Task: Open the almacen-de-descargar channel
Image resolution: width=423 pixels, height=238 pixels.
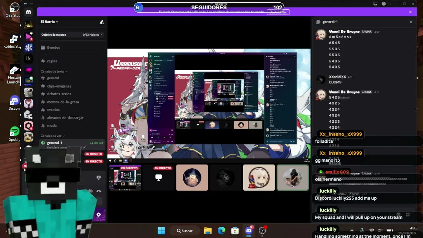Action: point(72,118)
